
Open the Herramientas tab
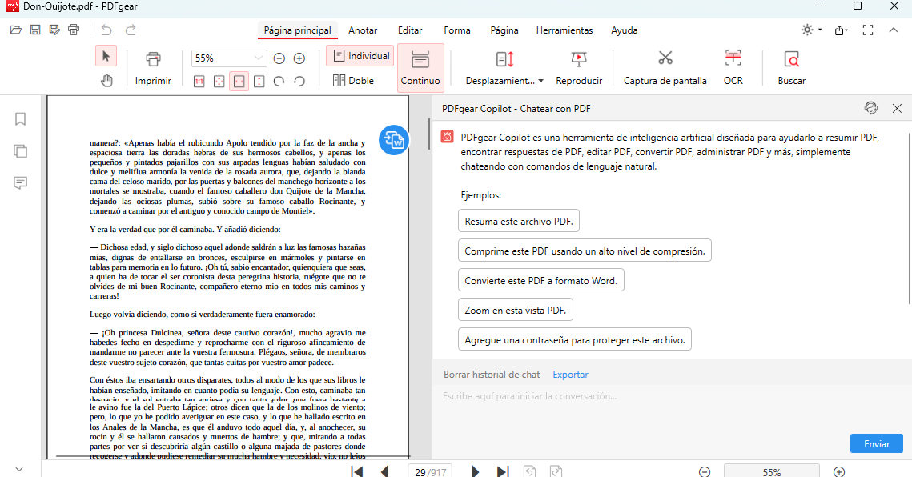click(564, 30)
